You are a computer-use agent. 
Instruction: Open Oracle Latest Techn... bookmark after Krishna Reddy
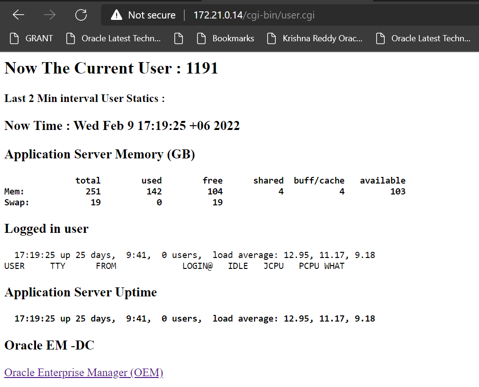coord(423,38)
